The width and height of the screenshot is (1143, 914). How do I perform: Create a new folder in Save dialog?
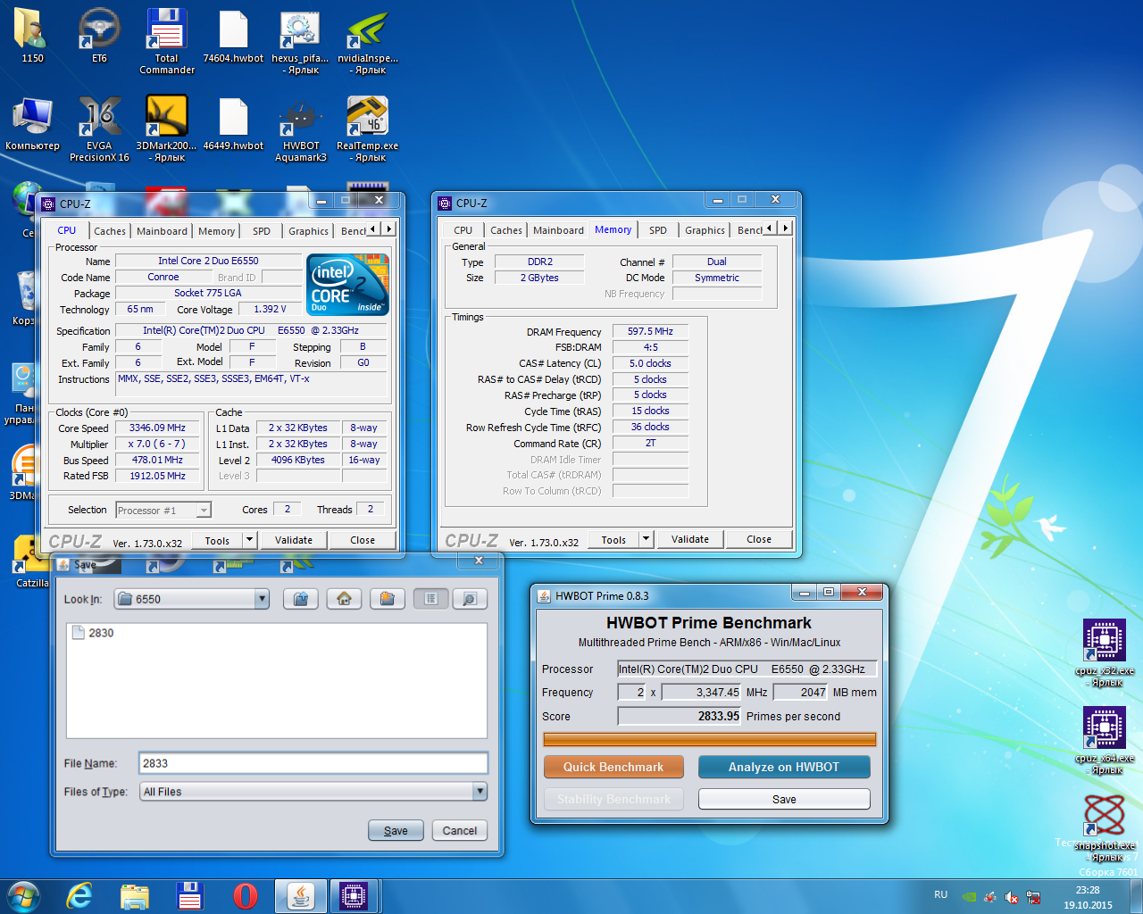coord(387,599)
